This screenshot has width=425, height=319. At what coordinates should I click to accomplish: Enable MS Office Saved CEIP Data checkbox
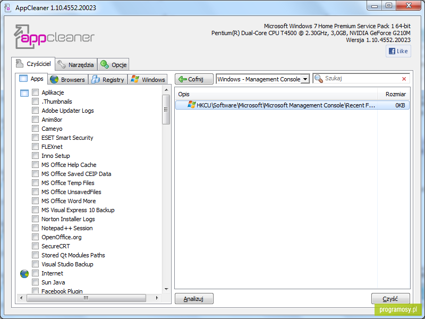coord(35,174)
